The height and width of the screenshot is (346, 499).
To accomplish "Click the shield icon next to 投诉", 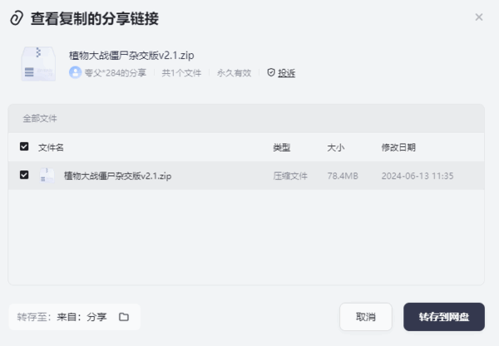I will point(271,73).
